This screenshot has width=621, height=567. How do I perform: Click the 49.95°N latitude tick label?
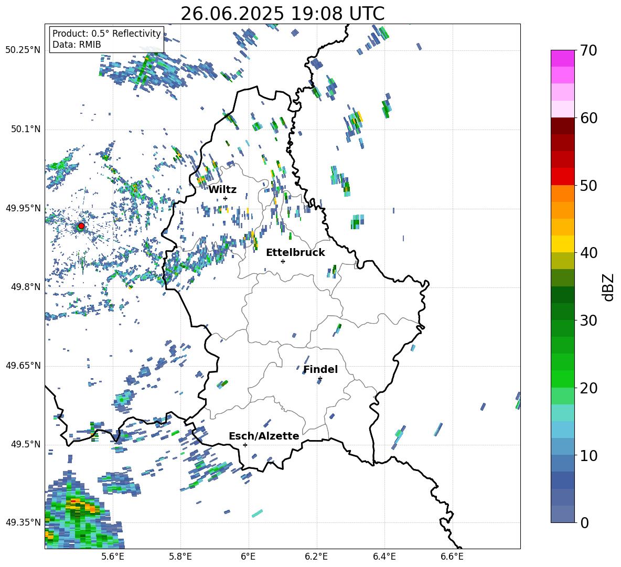click(x=23, y=208)
